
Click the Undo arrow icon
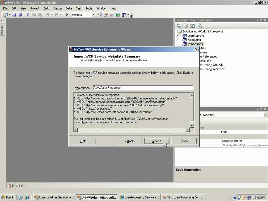coord(47,15)
